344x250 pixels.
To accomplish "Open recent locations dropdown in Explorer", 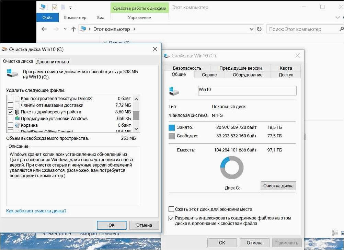I will (65, 29).
